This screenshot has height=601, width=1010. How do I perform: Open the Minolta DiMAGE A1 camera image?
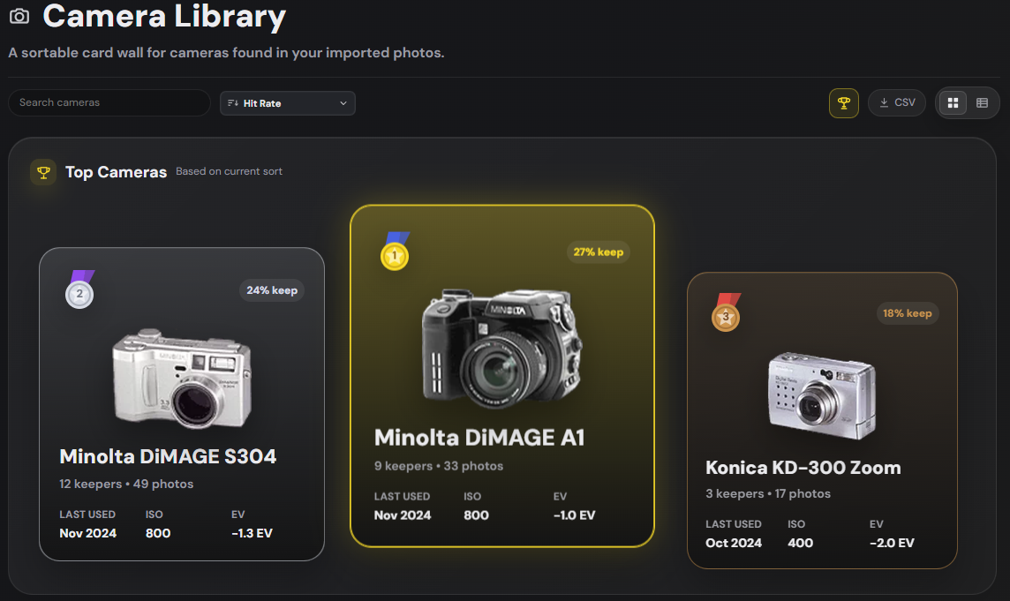click(501, 349)
